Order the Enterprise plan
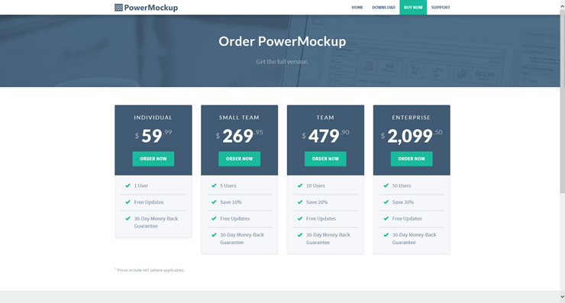This screenshot has height=303, width=565. (x=412, y=159)
